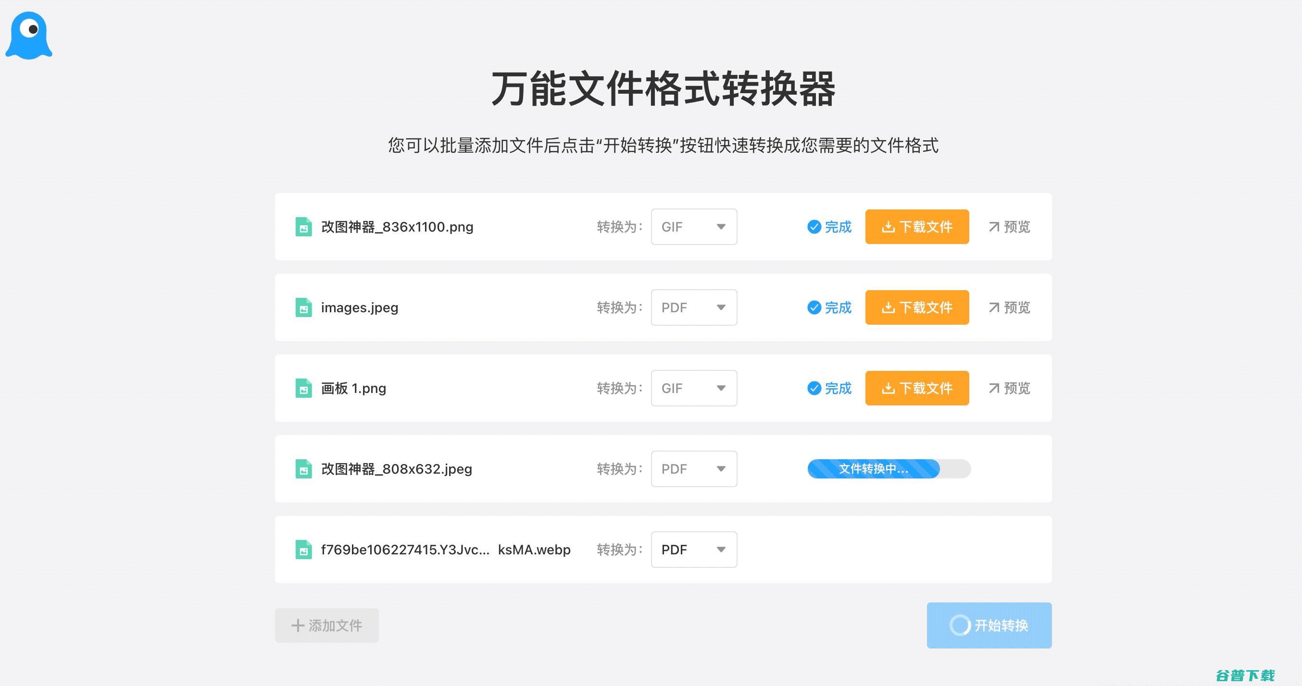Select file name 画板 1.png

coord(353,388)
